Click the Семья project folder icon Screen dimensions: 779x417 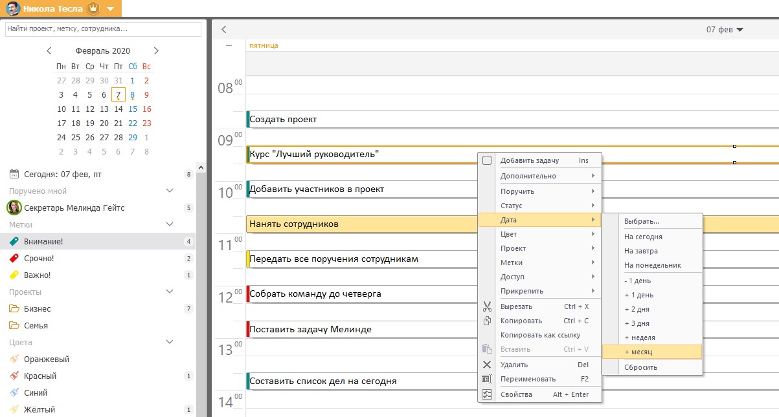14,326
